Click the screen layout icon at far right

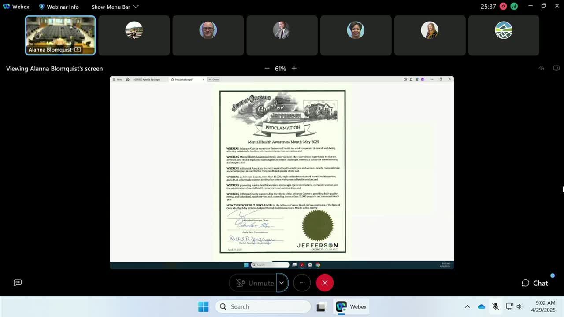point(557,68)
